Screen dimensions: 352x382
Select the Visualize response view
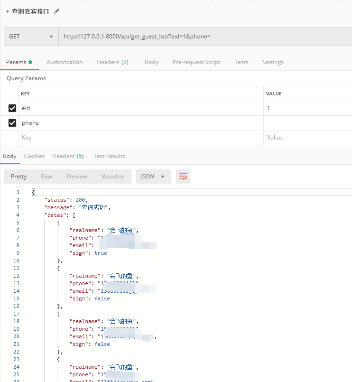point(112,177)
